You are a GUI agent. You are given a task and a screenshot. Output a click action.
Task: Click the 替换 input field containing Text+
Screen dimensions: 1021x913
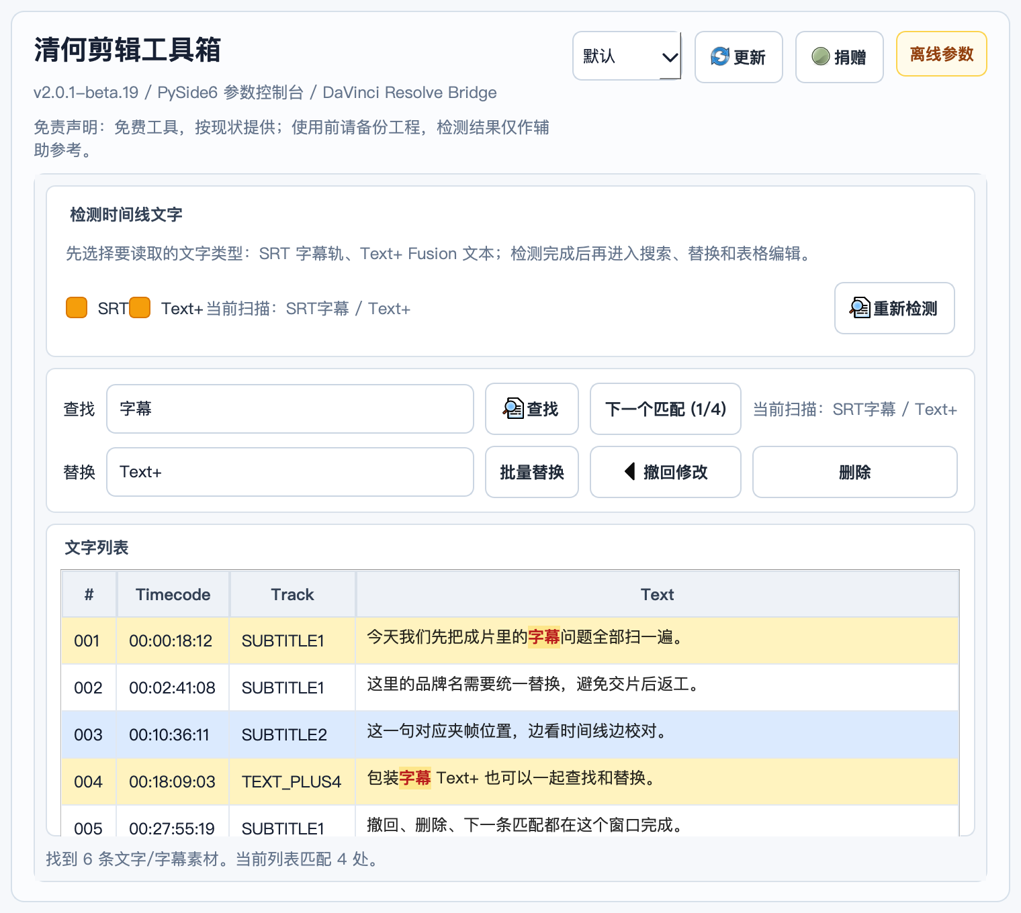click(290, 472)
